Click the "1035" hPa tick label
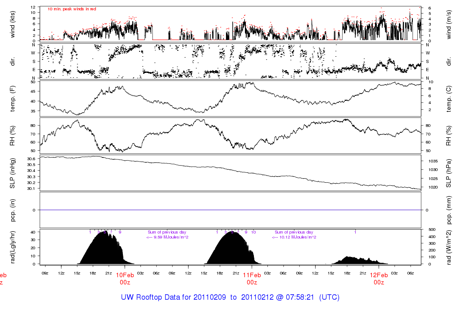Image resolution: width=461 pixels, height=315 pixels. [433, 161]
